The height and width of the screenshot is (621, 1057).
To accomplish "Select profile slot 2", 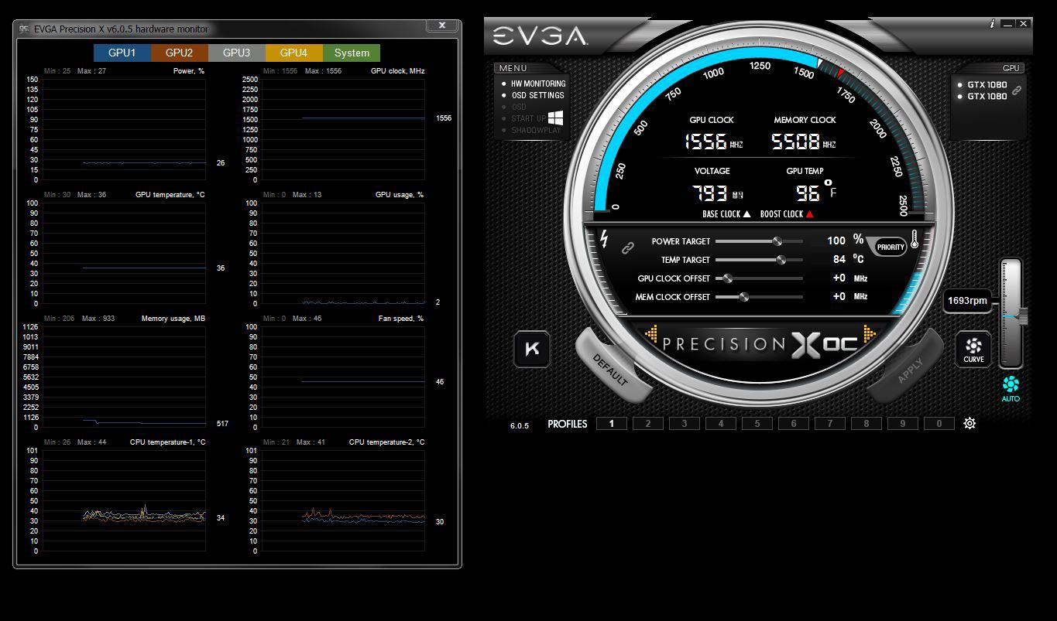I will coord(648,423).
